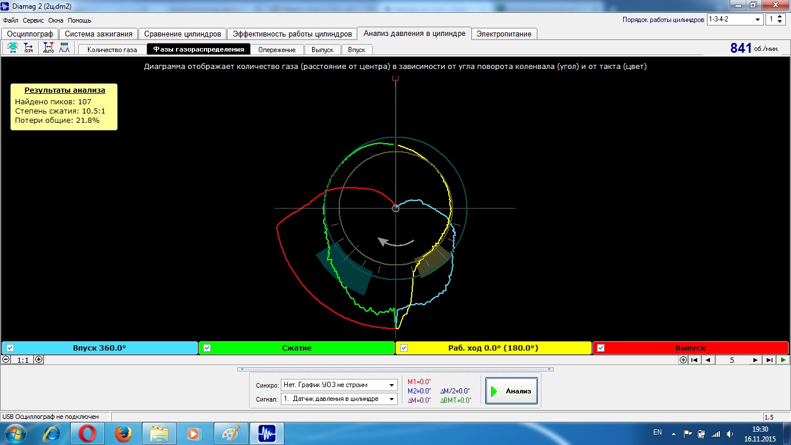Switch to the Электропитание tab
Viewport: 791px width, 445px height.
click(504, 34)
